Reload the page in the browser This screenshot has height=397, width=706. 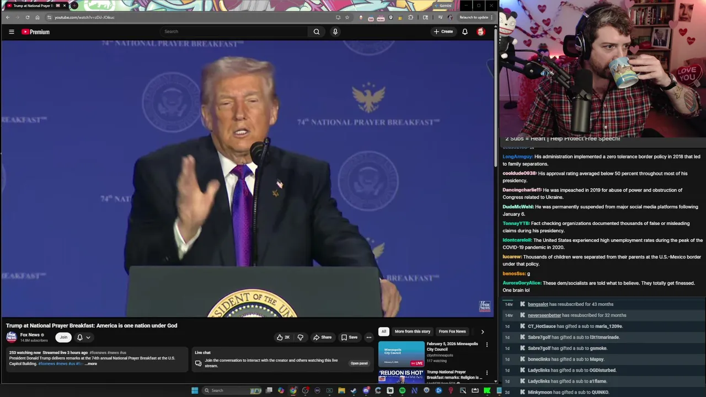coord(28,17)
